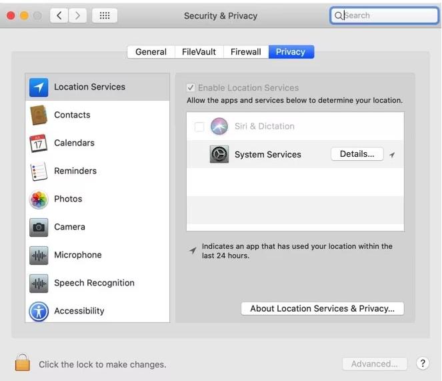Image resolution: width=442 pixels, height=381 pixels.
Task: Click the lock icon to make changes
Action: (23, 362)
